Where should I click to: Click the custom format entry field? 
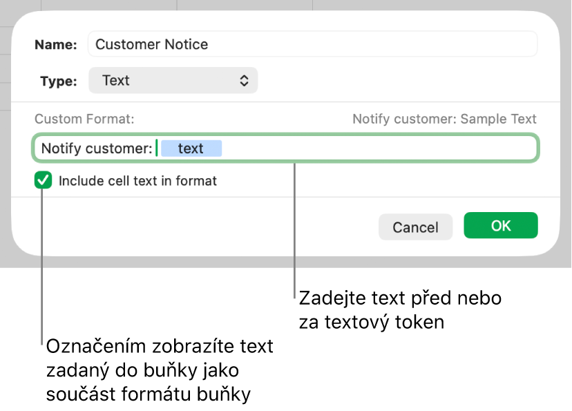pos(345,148)
